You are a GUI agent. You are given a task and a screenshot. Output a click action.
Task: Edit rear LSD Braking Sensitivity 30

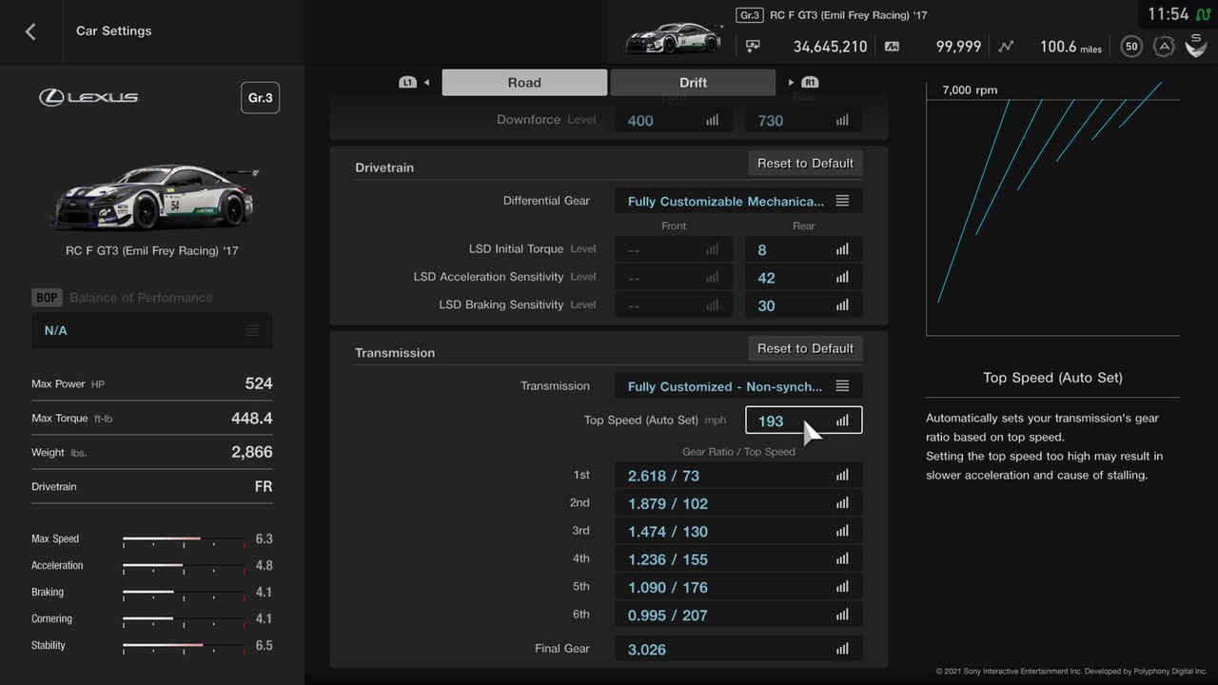[804, 305]
